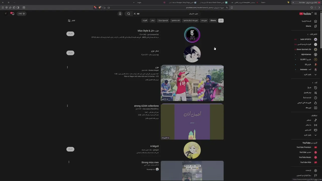Open notifications bell with 9+ badge
The height and width of the screenshot is (181, 322).
click(x=13, y=14)
